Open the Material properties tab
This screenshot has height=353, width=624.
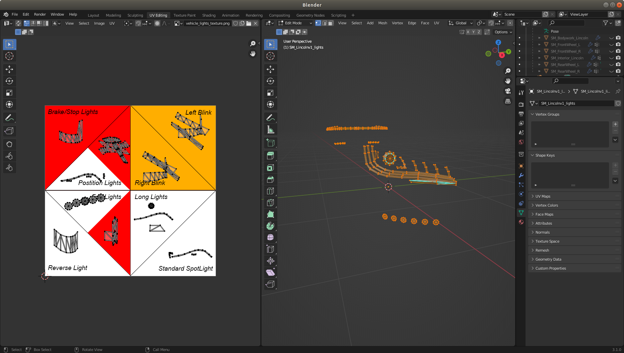tap(521, 222)
